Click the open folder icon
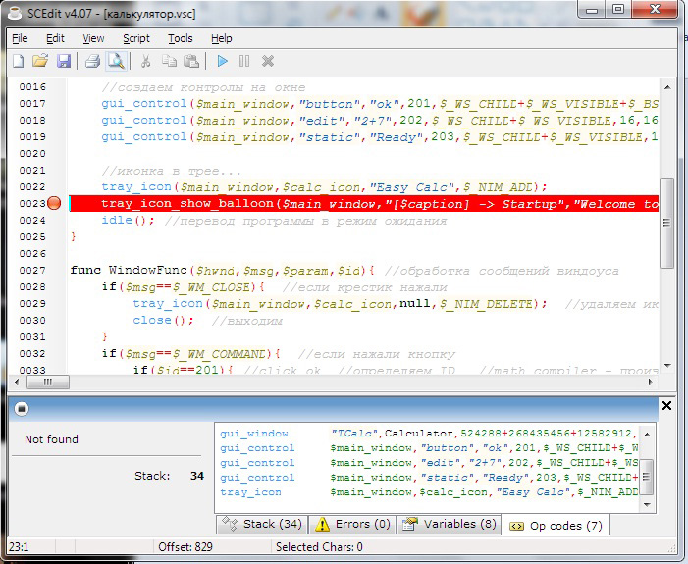The image size is (688, 564). click(x=40, y=61)
